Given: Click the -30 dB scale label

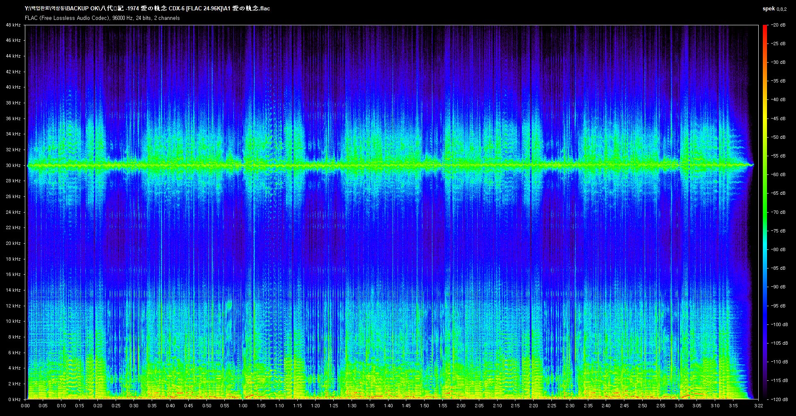Looking at the screenshot, I should click(778, 62).
